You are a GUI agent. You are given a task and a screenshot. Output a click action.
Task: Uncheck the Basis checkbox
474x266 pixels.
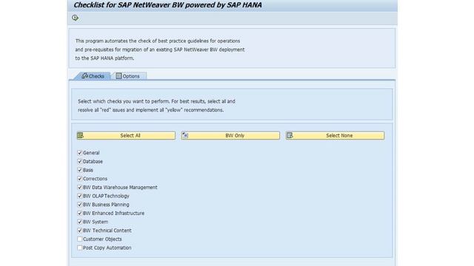80,170
